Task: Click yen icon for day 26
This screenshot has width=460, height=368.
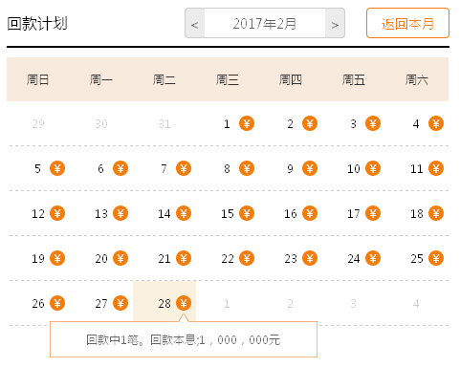Action: click(x=57, y=303)
